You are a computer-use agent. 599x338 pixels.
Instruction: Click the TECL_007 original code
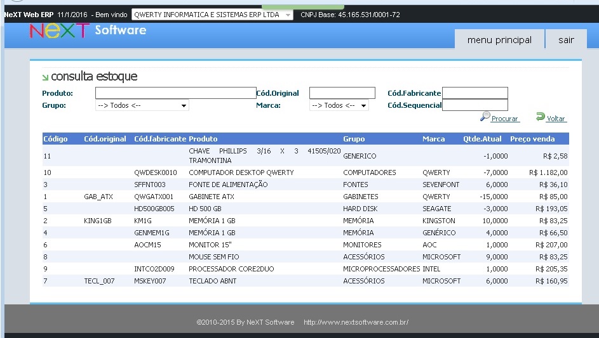[99, 281]
